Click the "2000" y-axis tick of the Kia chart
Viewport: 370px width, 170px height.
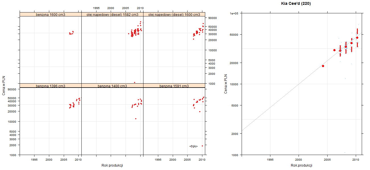pos(235,133)
